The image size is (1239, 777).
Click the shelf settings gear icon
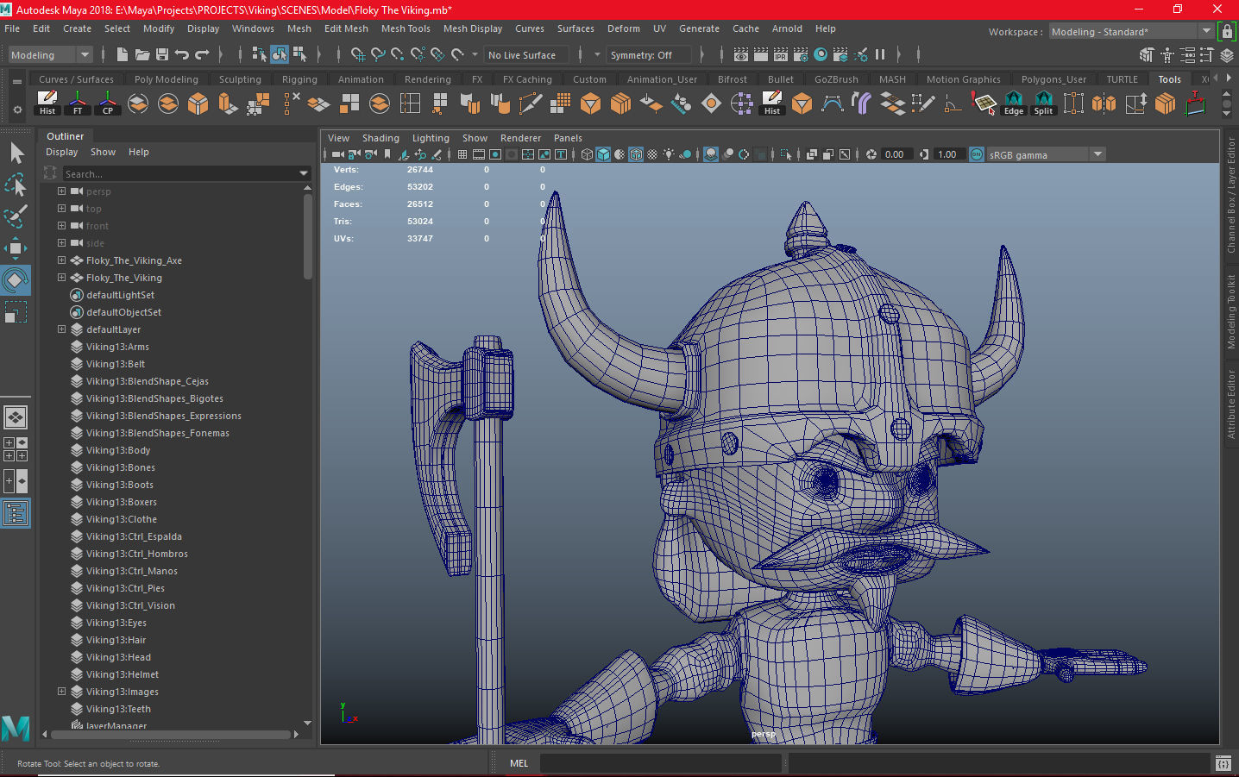click(17, 110)
